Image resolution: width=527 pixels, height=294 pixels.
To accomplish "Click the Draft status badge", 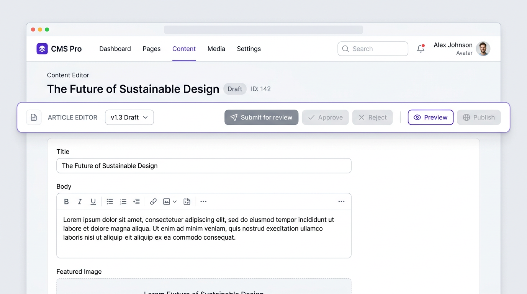I will pos(235,89).
